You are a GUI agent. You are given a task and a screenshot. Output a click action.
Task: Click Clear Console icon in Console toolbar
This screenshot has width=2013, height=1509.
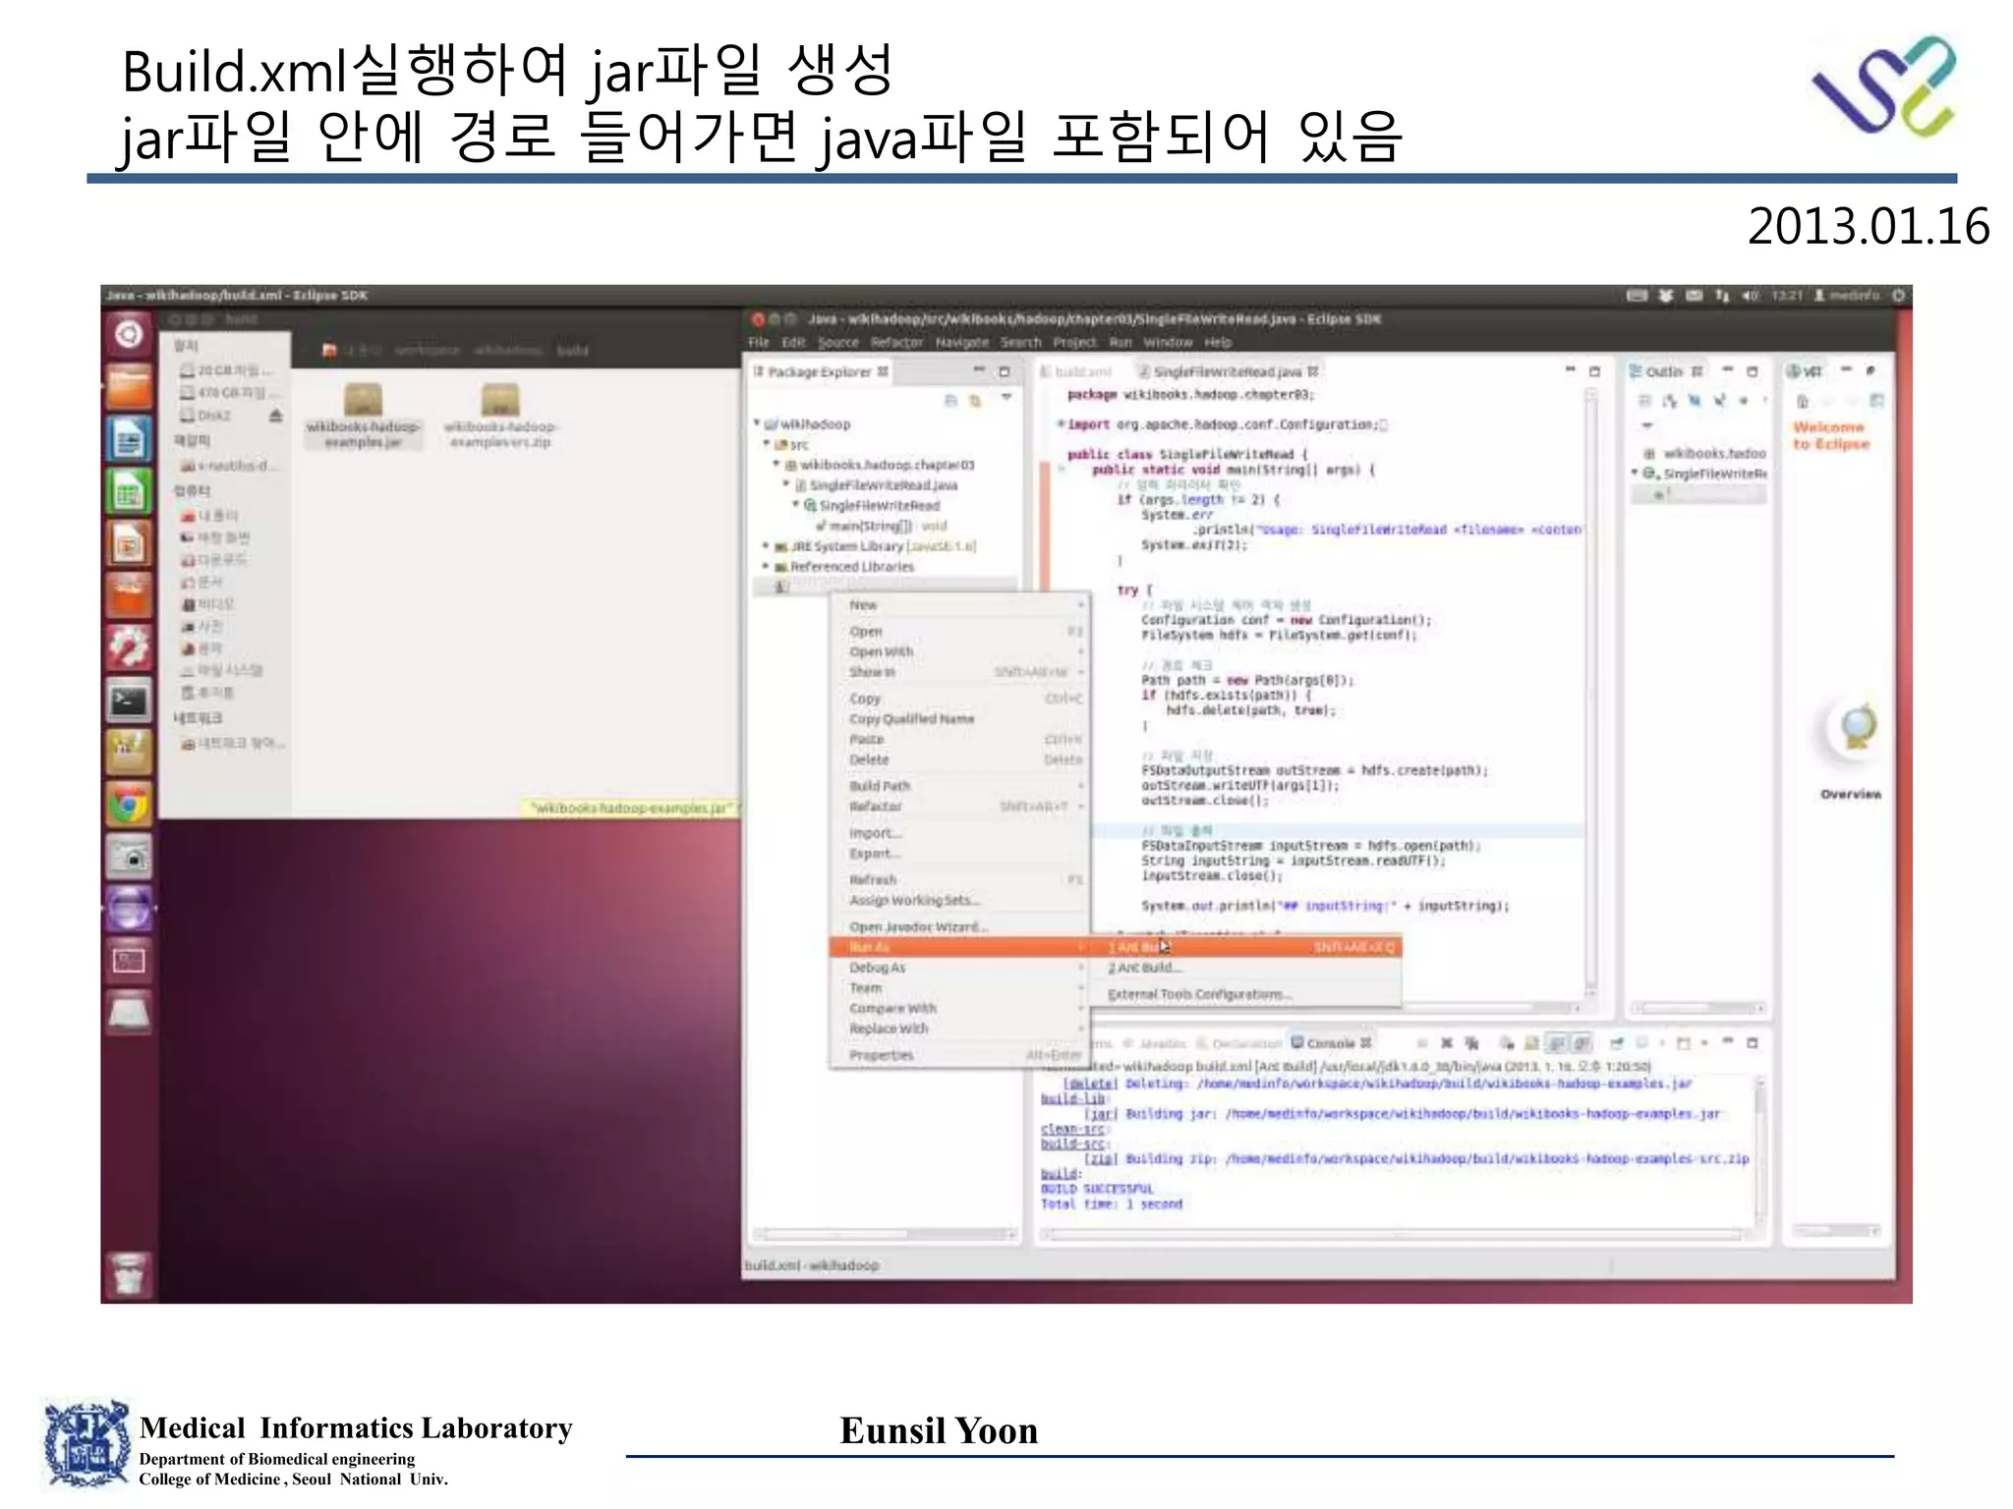pos(1507,1043)
